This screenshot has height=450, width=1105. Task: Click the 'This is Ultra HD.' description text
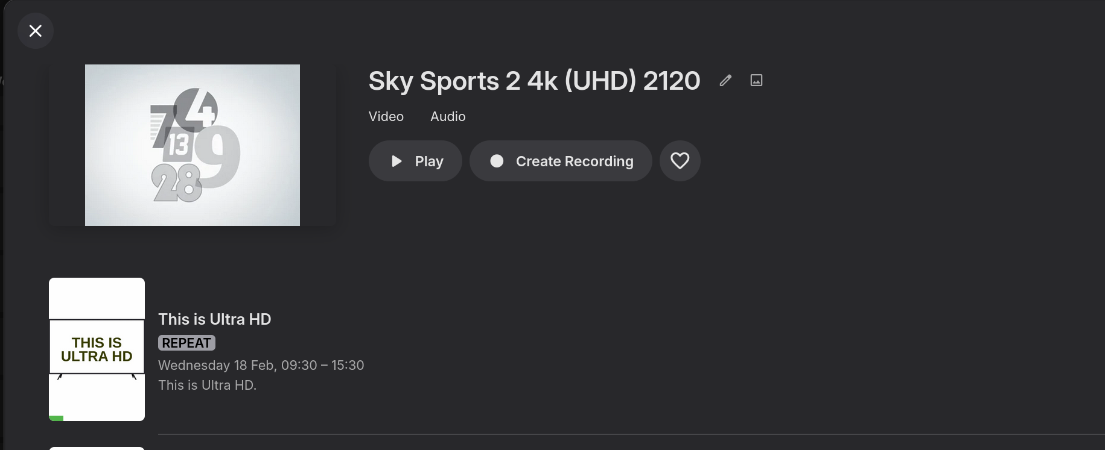click(x=207, y=386)
